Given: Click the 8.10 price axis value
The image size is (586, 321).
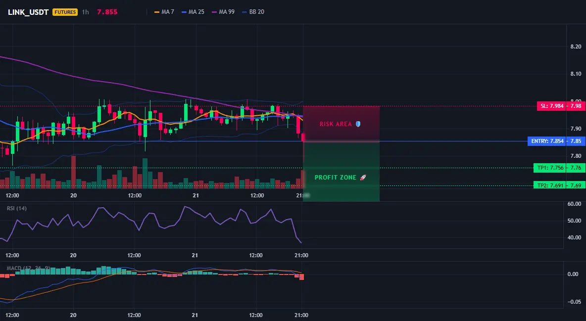Looking at the screenshot, I should (x=576, y=74).
